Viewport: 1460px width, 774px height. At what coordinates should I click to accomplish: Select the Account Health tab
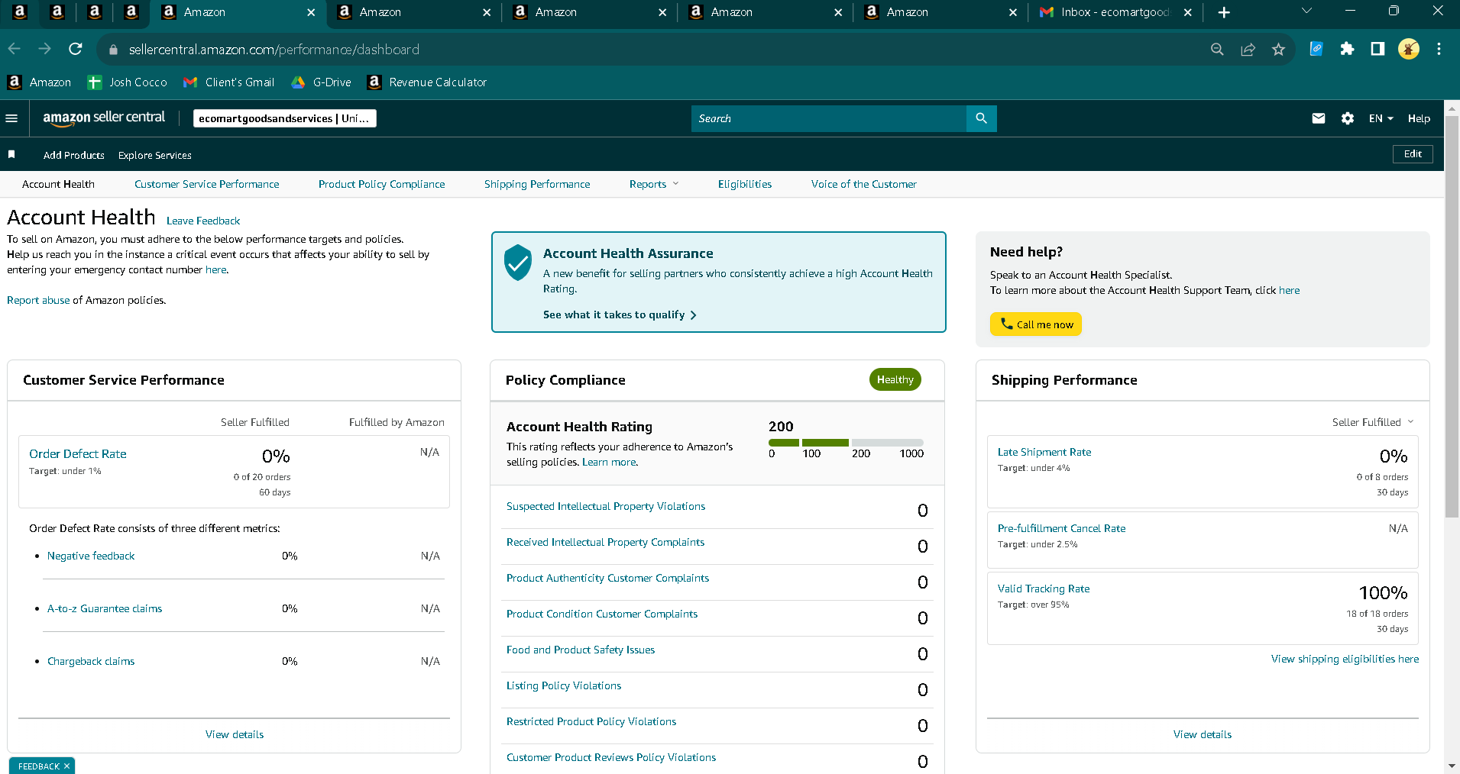pos(58,184)
